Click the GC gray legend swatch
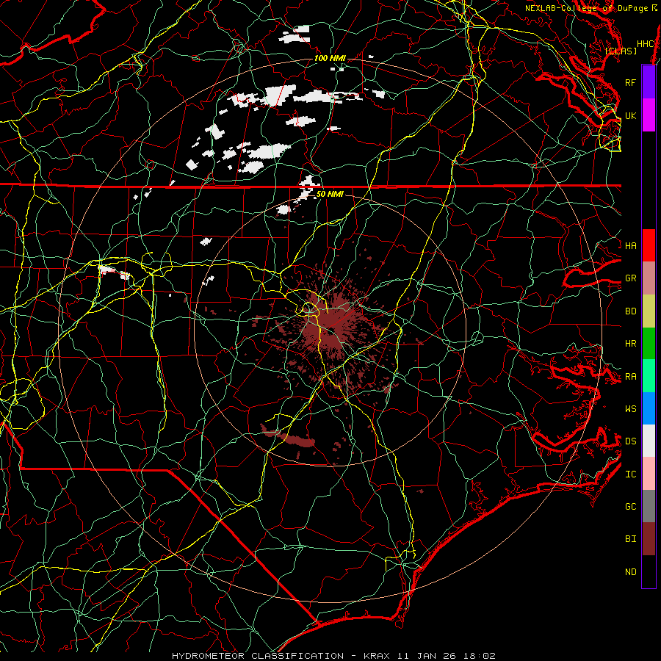The image size is (661, 661). click(649, 506)
